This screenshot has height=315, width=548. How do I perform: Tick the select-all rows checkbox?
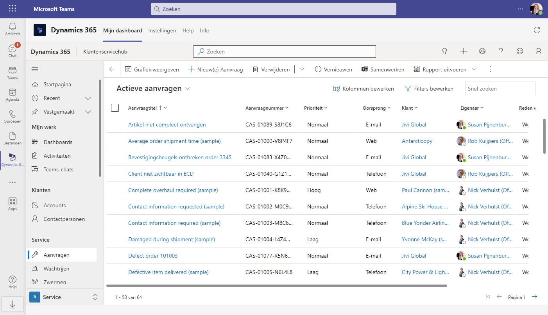[x=115, y=108]
